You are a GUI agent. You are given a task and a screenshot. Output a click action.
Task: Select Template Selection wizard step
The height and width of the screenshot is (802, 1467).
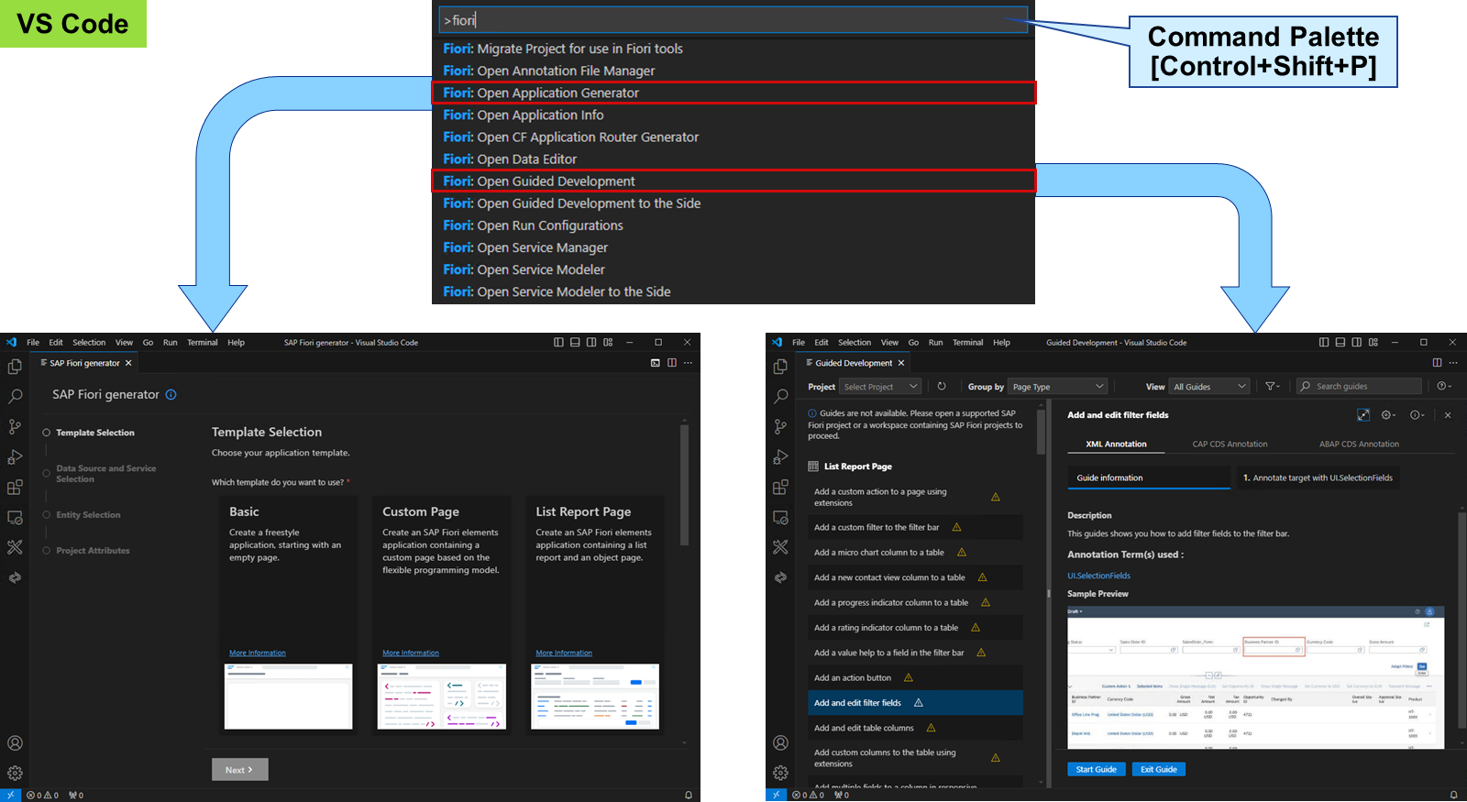tap(89, 433)
